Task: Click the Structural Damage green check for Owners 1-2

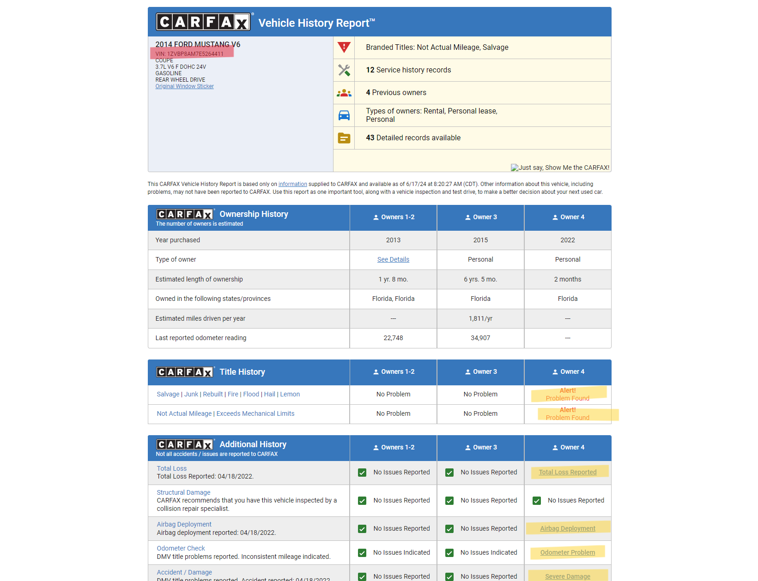Action: tap(362, 501)
